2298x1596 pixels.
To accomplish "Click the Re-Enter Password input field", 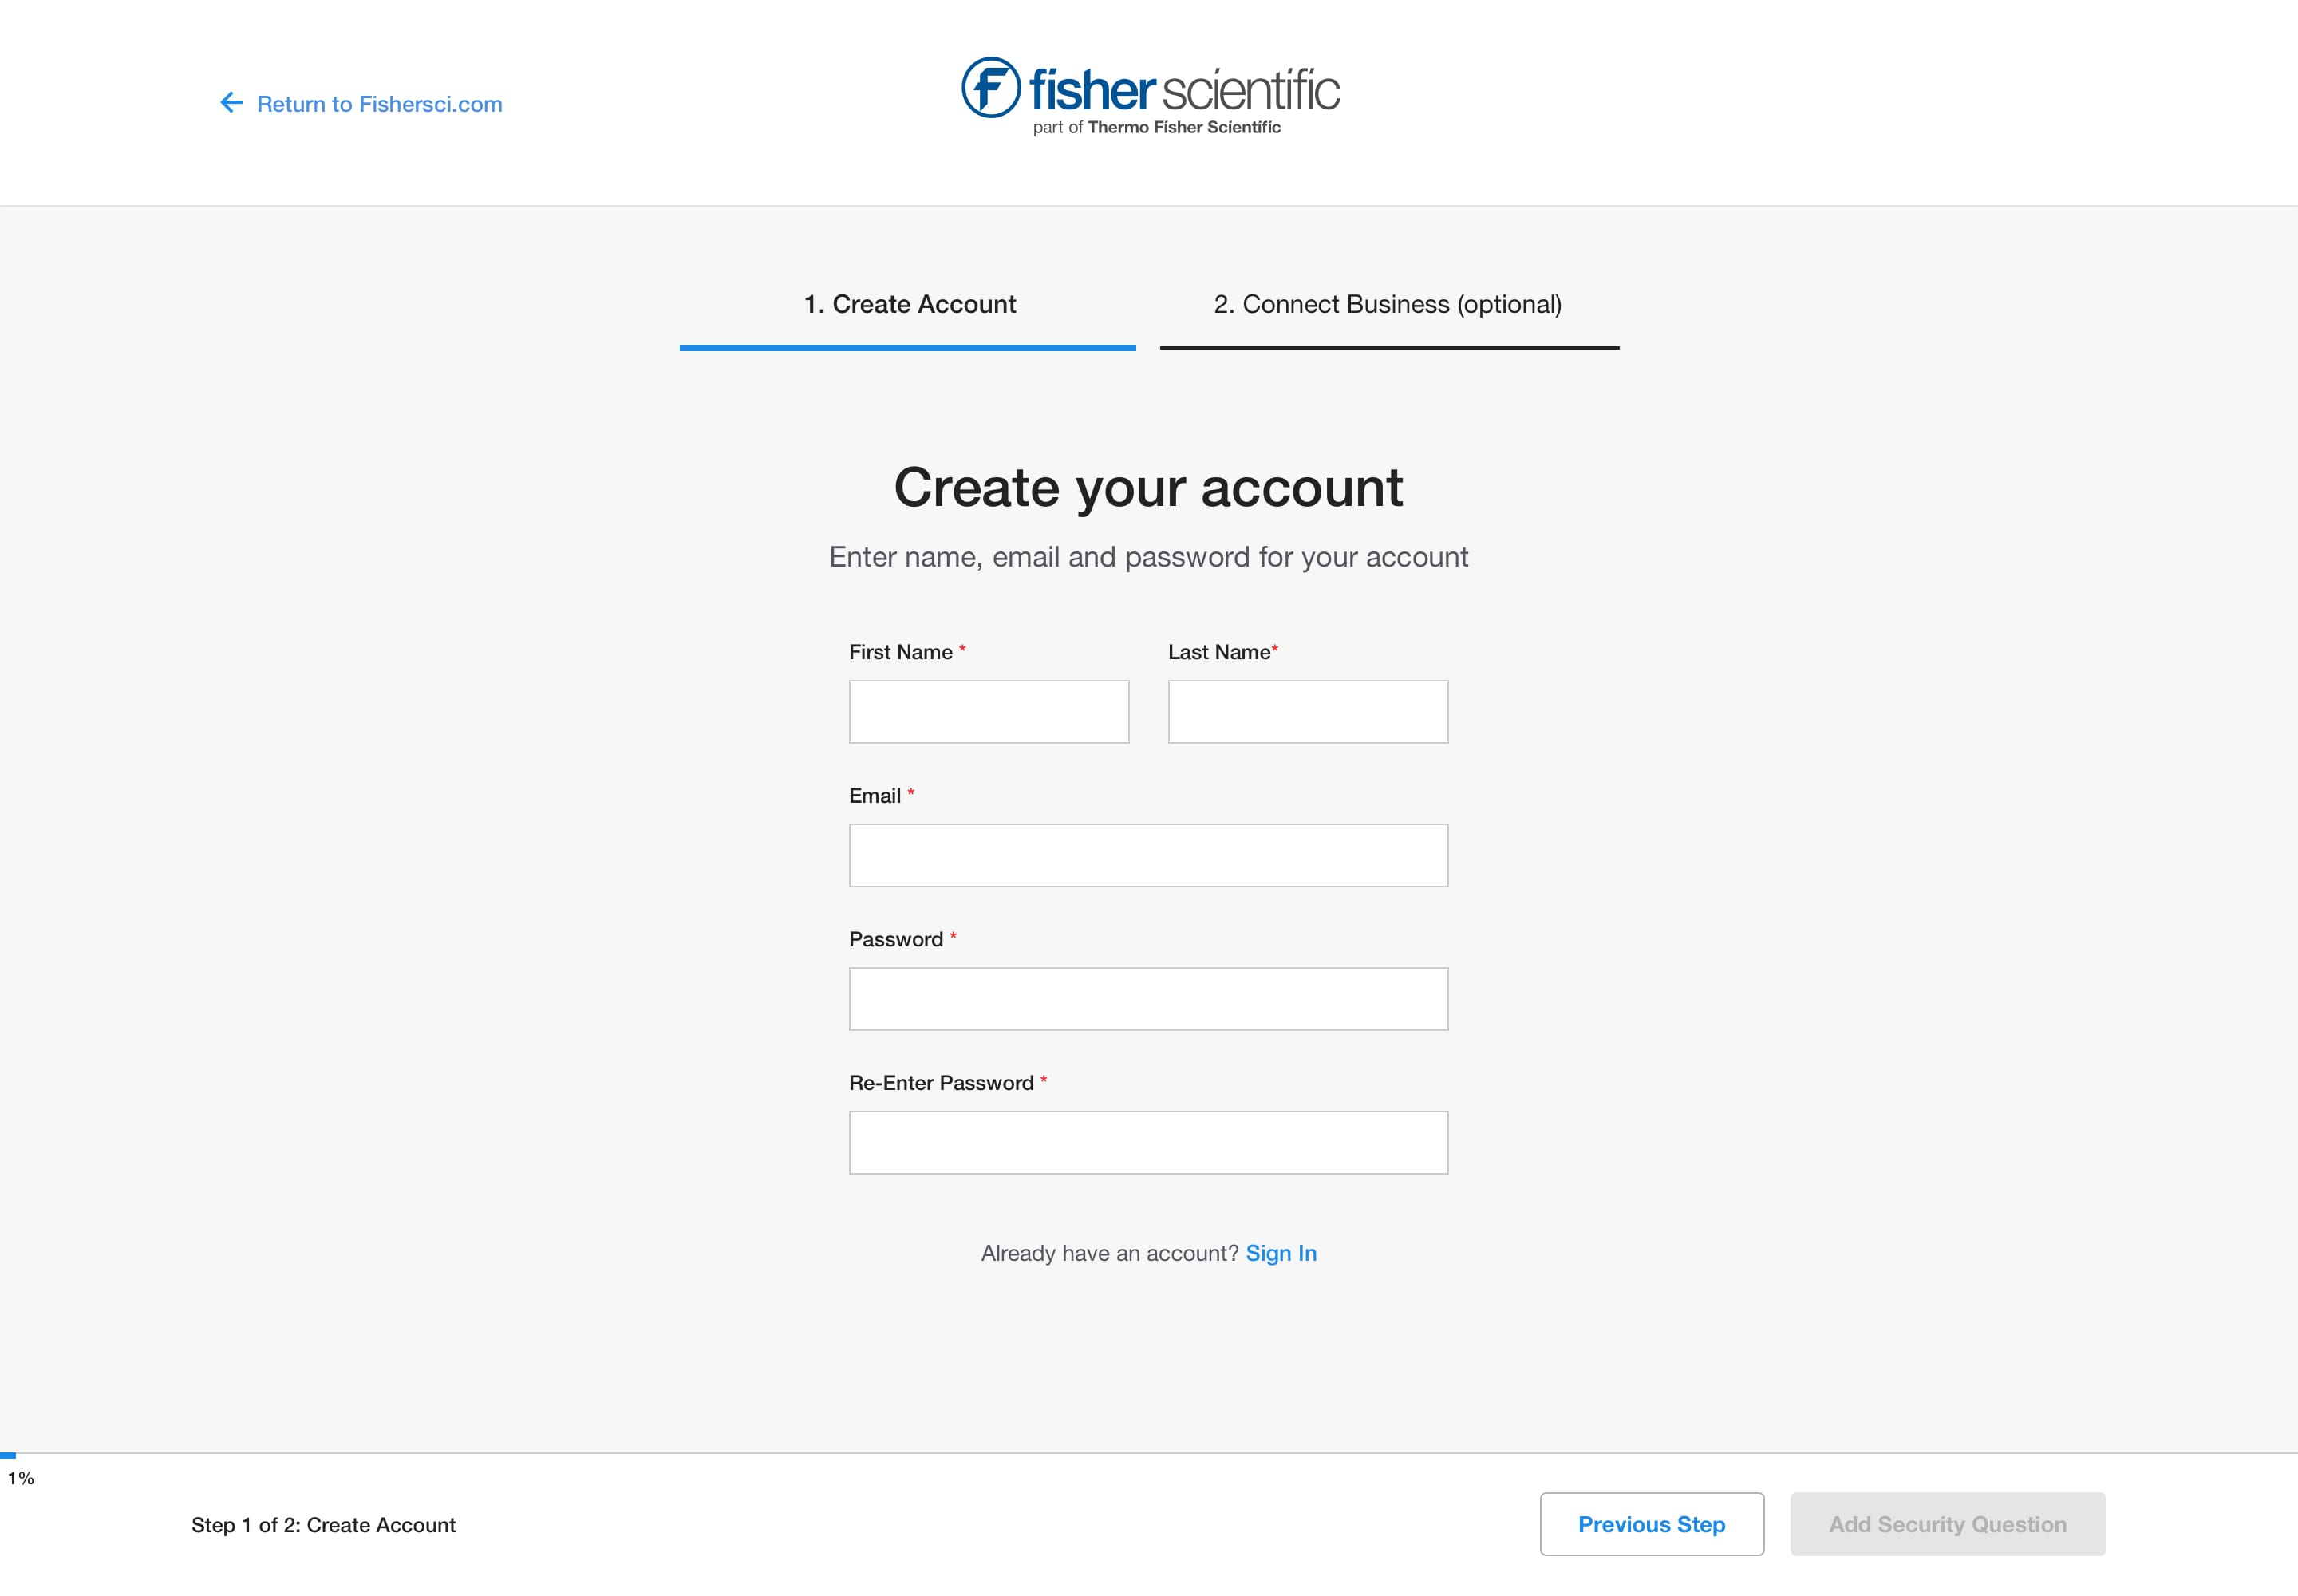I will (x=1149, y=1140).
